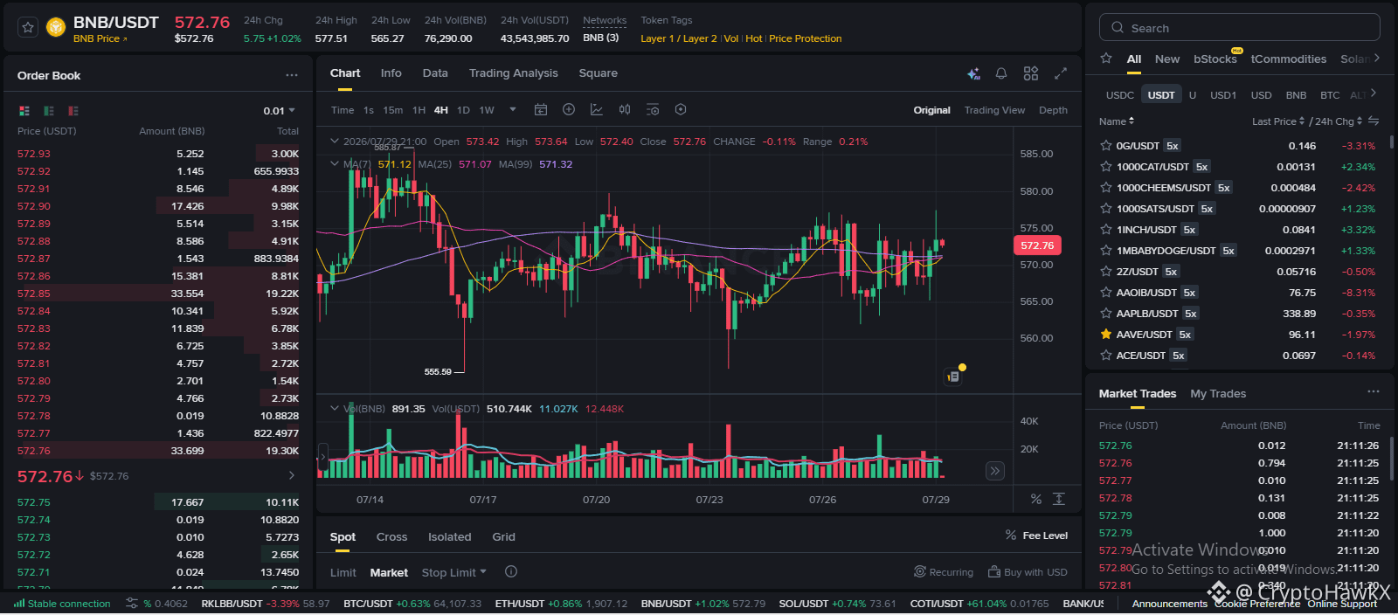Change candlestick chart type icon
Image resolution: width=1398 pixels, height=615 pixels.
pos(625,109)
